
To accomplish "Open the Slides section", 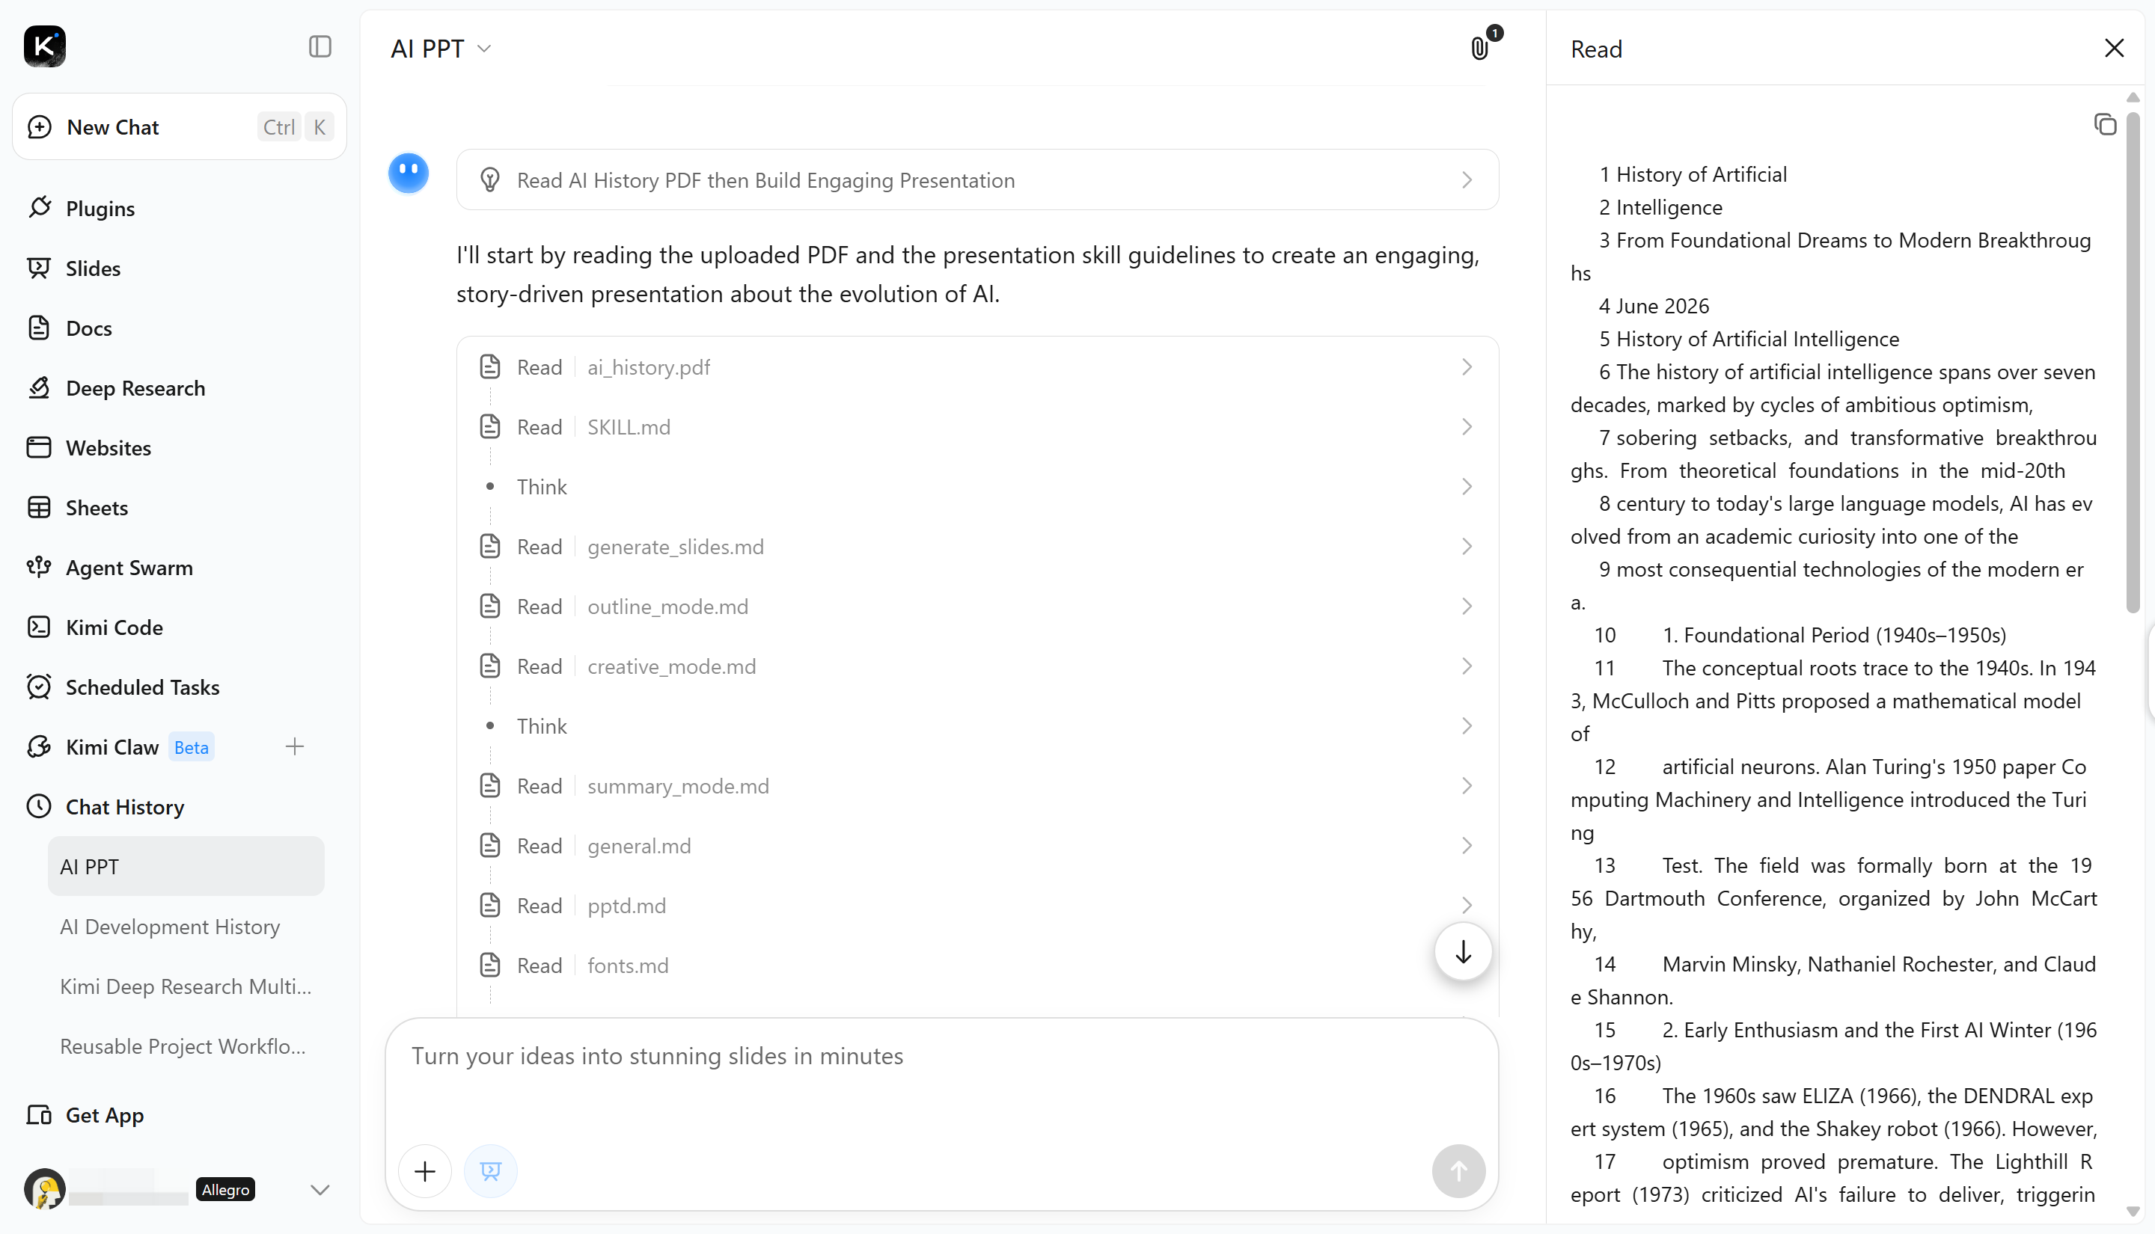I will [94, 268].
